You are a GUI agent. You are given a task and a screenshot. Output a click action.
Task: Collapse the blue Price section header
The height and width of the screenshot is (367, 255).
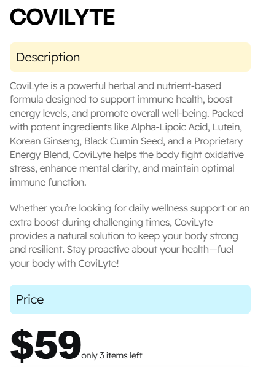pyautogui.click(x=130, y=299)
